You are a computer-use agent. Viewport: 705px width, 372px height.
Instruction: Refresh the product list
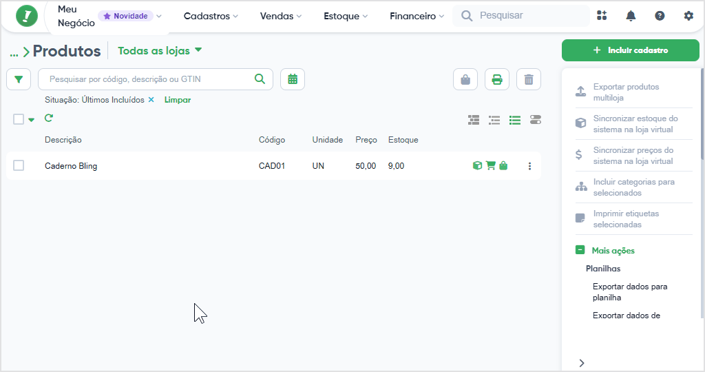(x=49, y=118)
